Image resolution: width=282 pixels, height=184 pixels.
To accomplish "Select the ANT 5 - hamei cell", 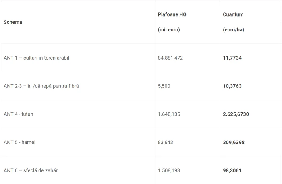I will click(x=19, y=142).
